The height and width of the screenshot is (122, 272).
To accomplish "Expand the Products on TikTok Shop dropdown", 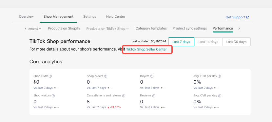I will click(x=107, y=29).
